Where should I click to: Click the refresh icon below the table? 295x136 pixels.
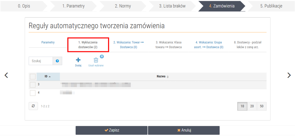pyautogui.click(x=33, y=106)
